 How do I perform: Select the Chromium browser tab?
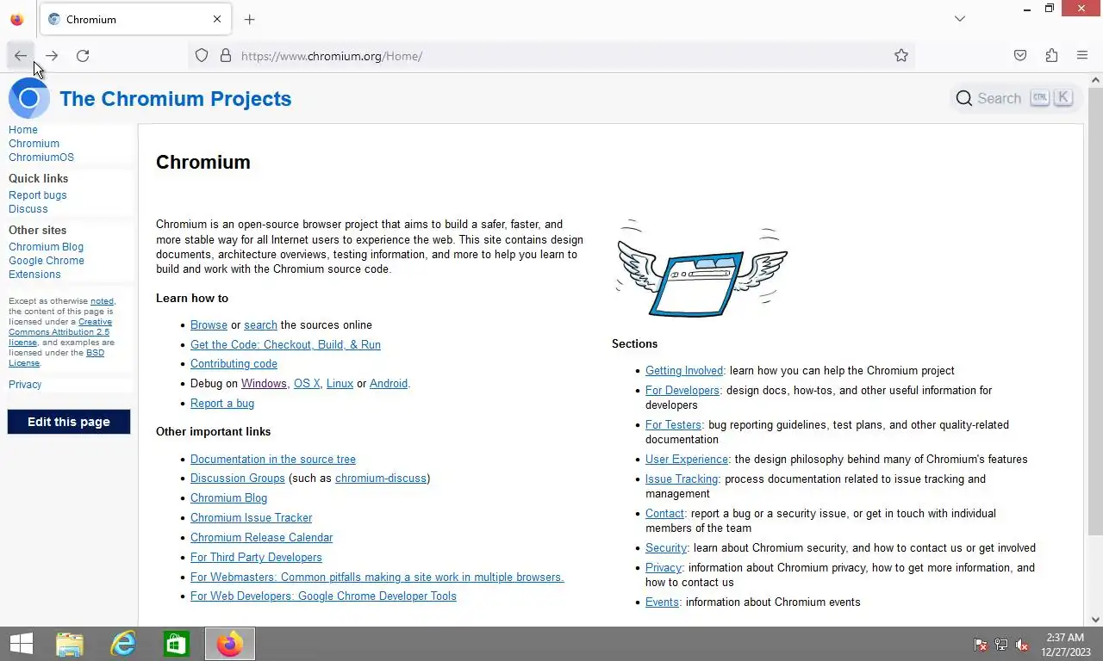point(135,19)
